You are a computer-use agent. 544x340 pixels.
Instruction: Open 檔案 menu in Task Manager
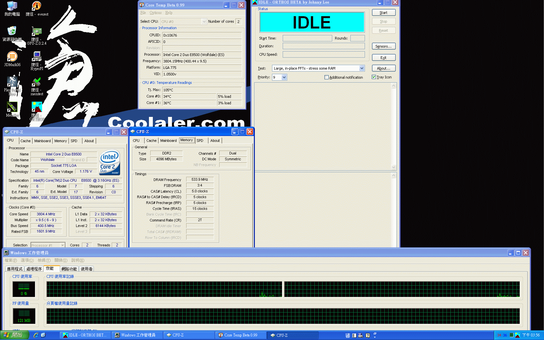pyautogui.click(x=11, y=260)
